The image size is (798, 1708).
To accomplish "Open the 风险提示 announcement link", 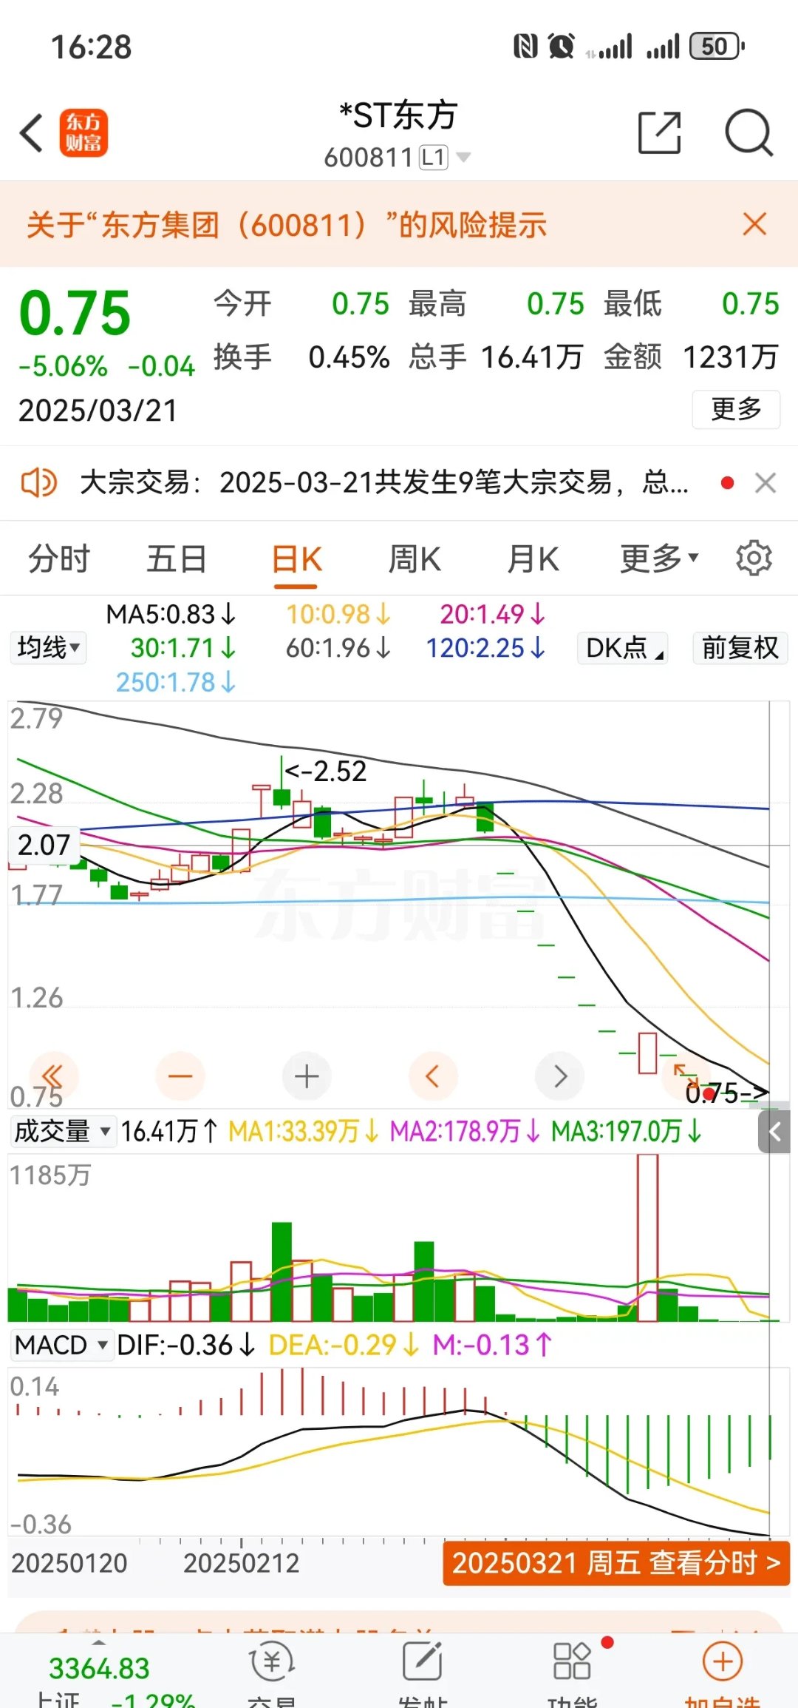I will [287, 224].
